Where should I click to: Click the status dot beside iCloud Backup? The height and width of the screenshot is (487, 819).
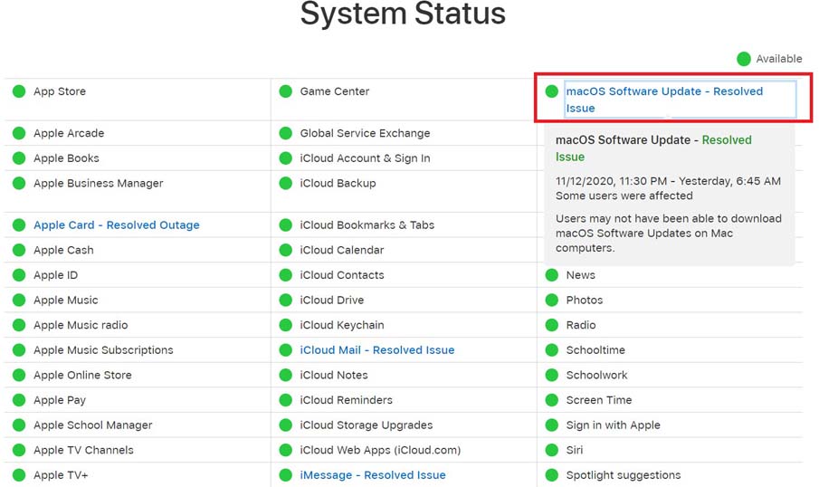coord(286,184)
